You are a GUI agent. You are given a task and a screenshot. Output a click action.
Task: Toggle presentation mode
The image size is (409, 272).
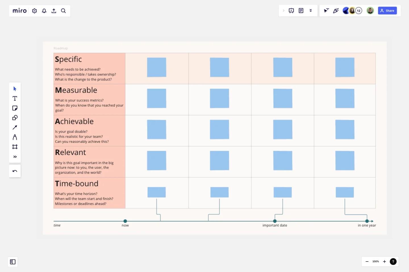point(291,10)
